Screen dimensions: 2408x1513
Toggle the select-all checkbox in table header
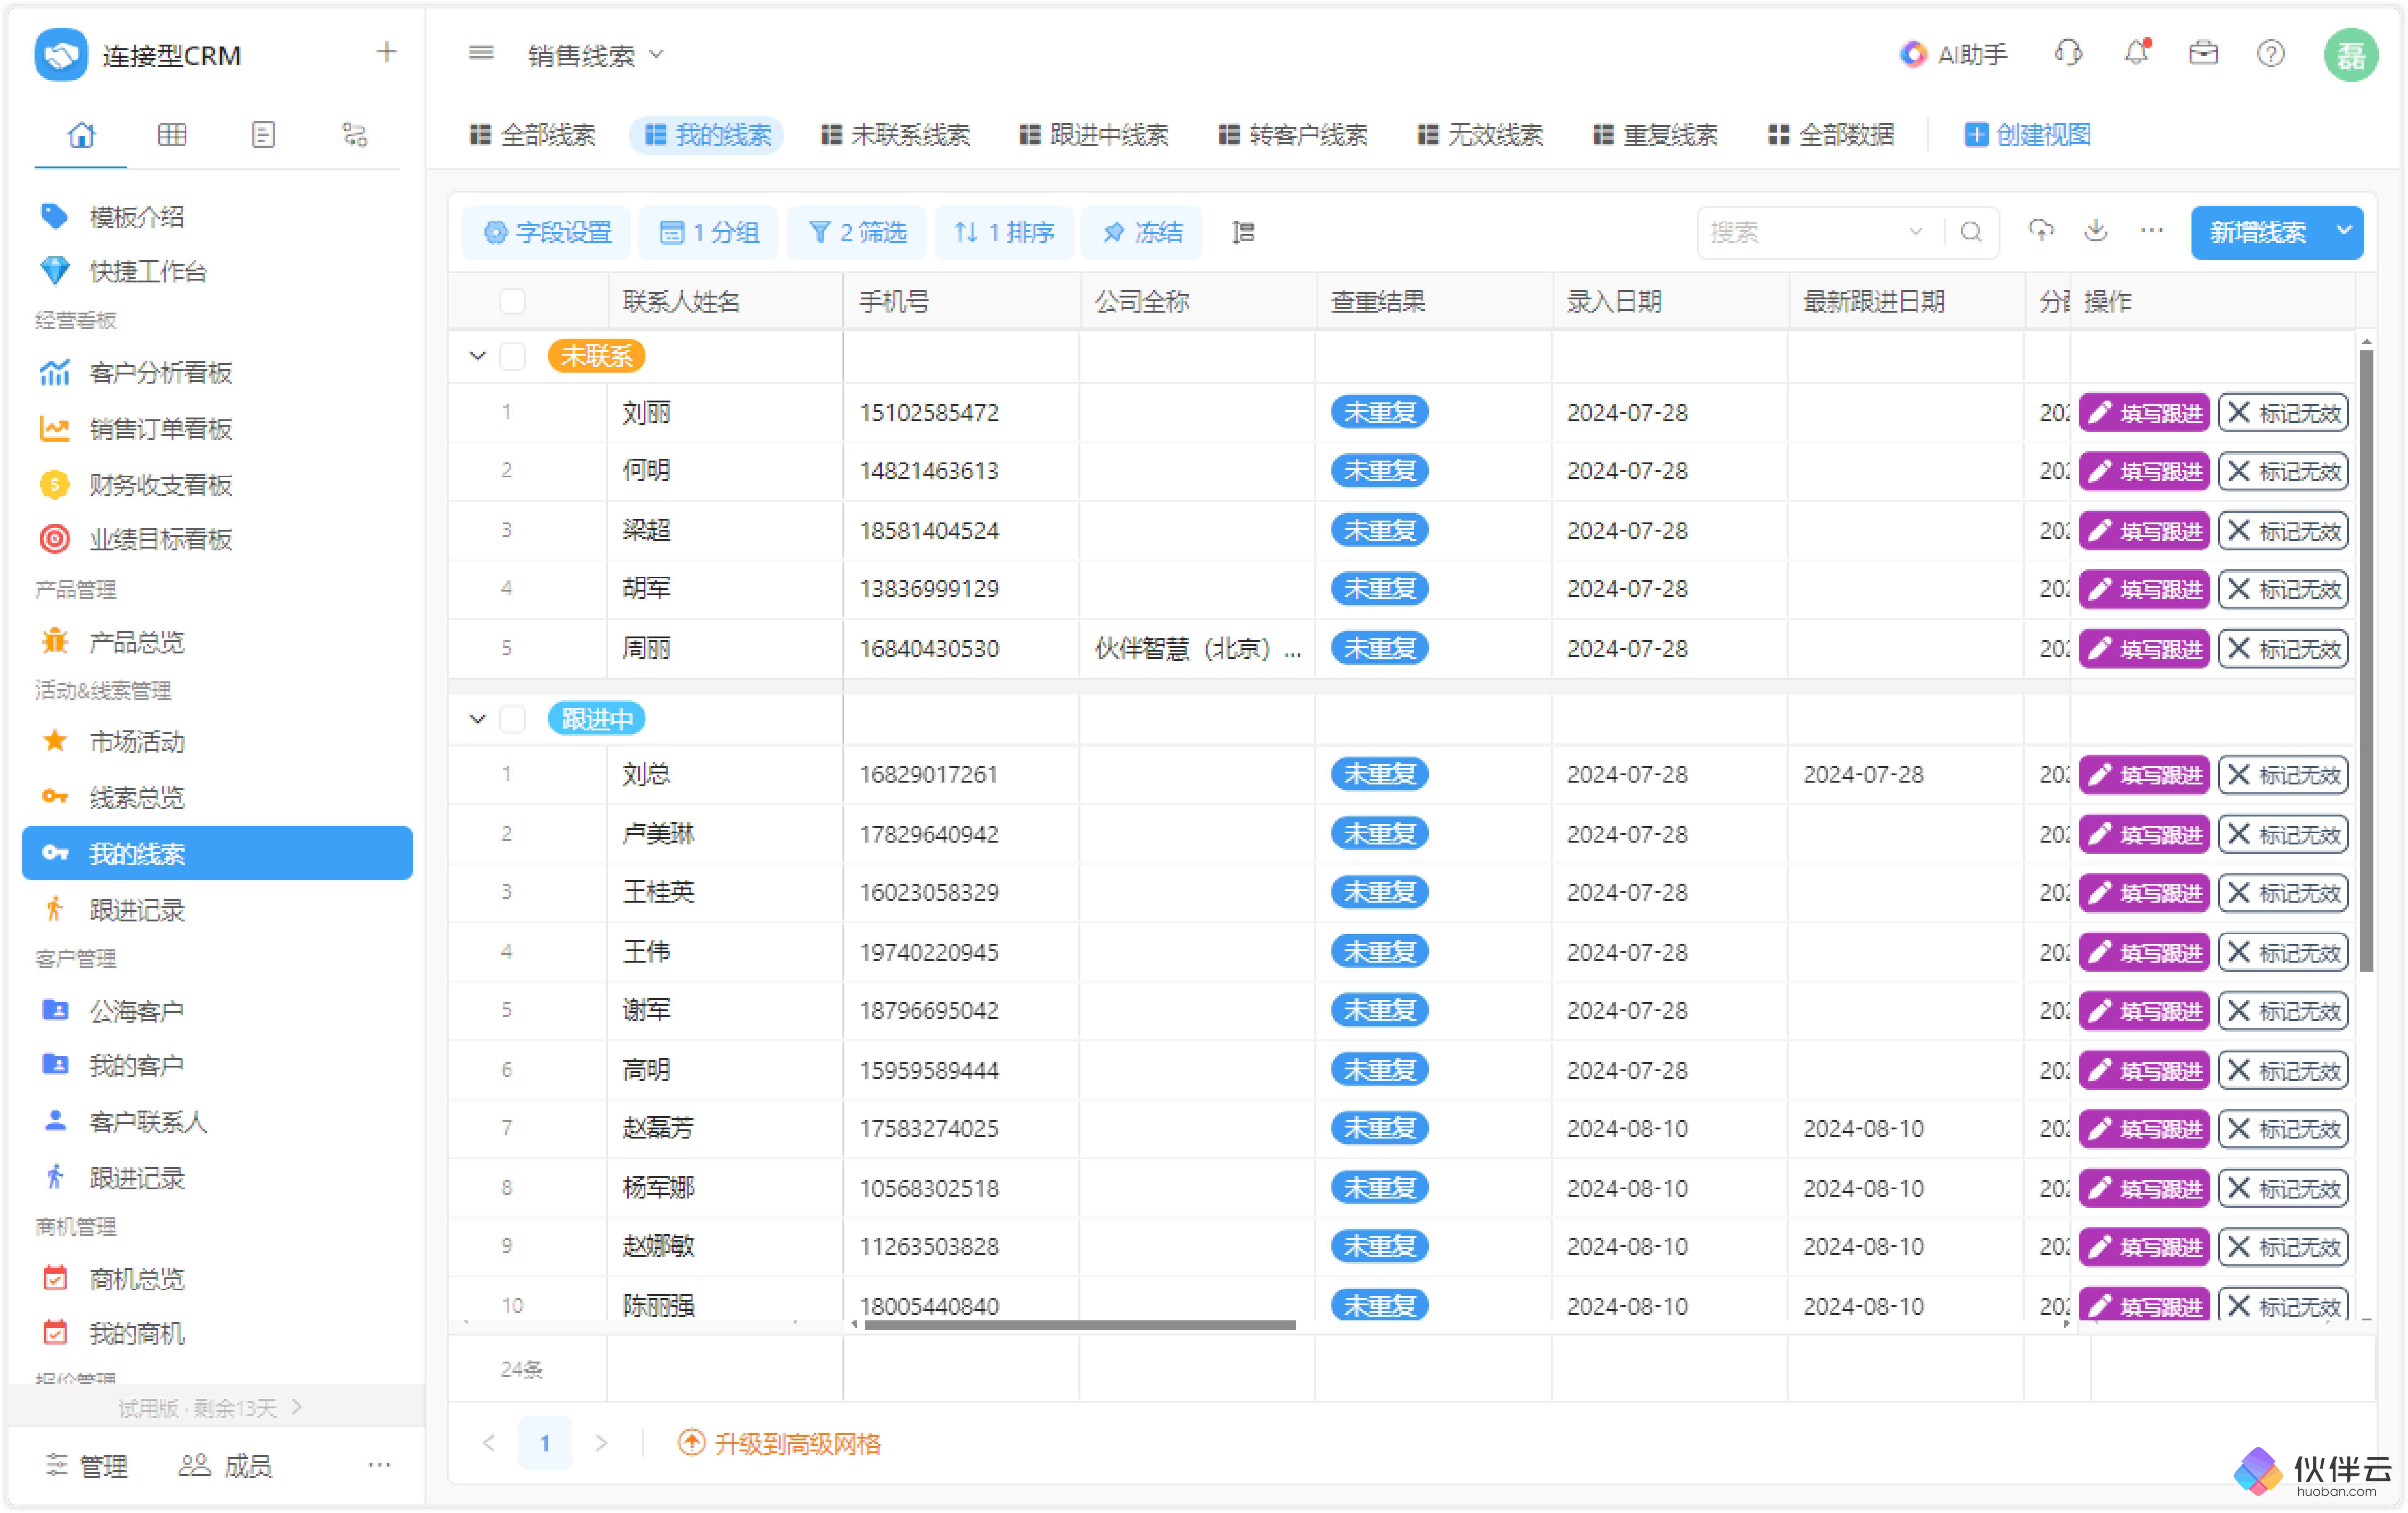tap(512, 301)
